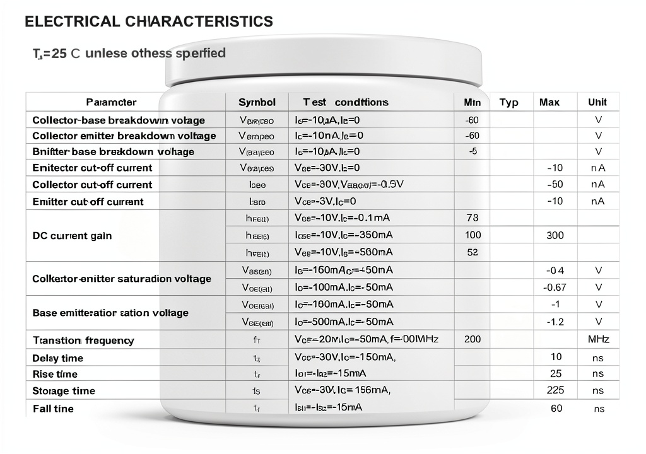Select Collector-base breakdown voltage row label
Viewport: 646px width, 454px height.
coord(119,120)
